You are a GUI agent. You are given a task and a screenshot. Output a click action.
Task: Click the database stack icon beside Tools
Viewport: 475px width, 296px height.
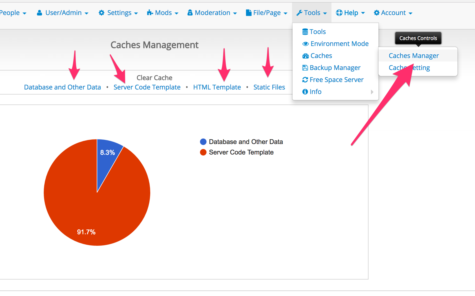(x=305, y=32)
